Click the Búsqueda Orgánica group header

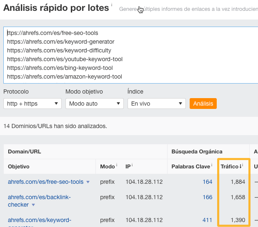[197, 151]
